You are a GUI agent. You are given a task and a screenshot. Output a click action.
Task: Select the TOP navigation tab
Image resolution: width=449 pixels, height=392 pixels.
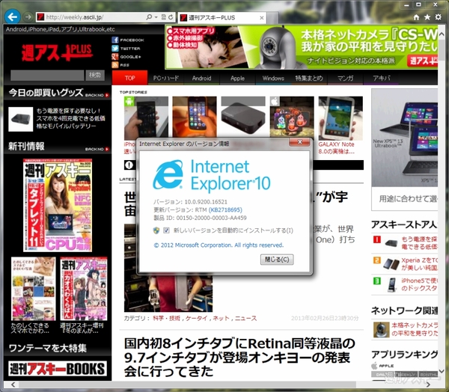129,78
